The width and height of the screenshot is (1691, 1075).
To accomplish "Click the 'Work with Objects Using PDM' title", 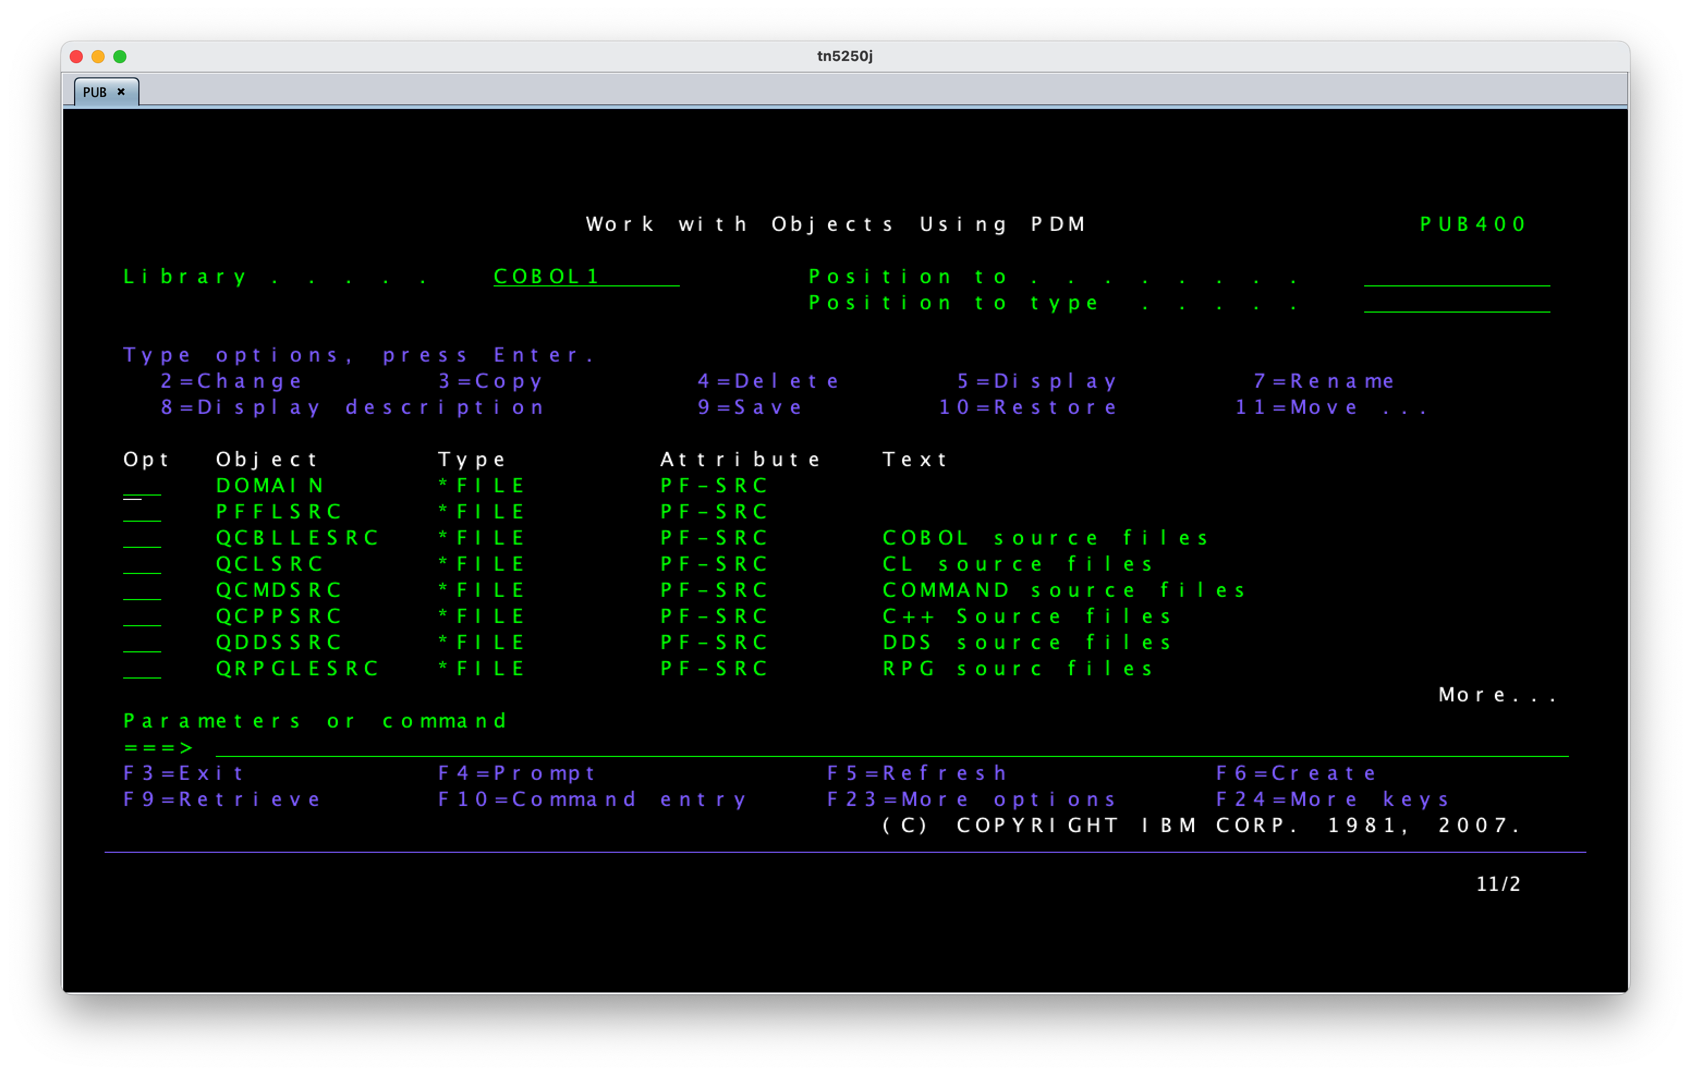I will click(x=836, y=224).
